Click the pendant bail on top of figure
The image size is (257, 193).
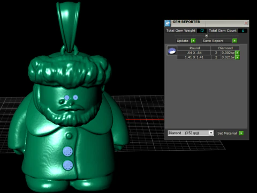click(x=68, y=27)
